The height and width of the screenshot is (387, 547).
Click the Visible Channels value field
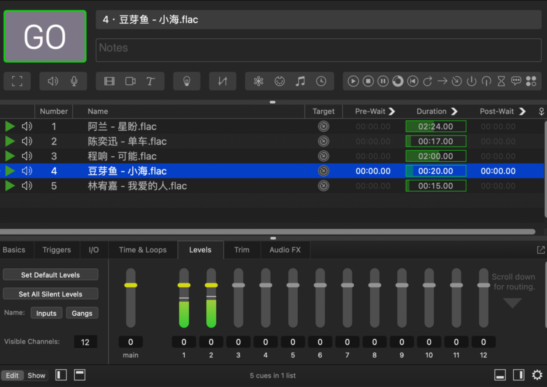click(x=85, y=342)
